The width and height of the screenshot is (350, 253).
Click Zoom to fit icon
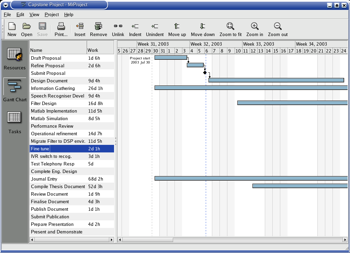230,29
